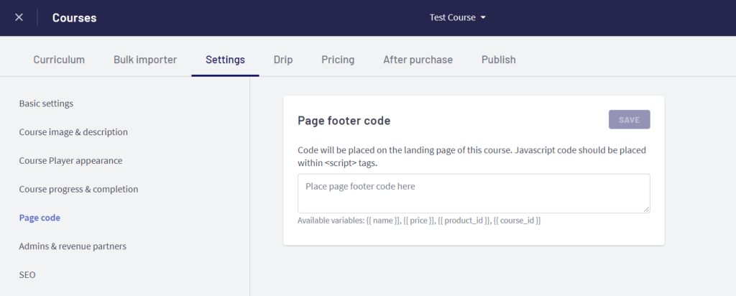Open Admins & revenue partners settings

pos(73,246)
